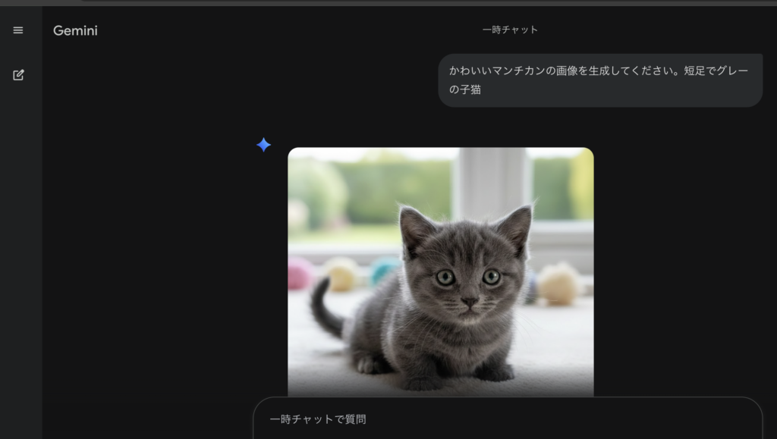Screen dimensions: 777x439
Task: Click the kitten's nose in the image
Action: 470,302
